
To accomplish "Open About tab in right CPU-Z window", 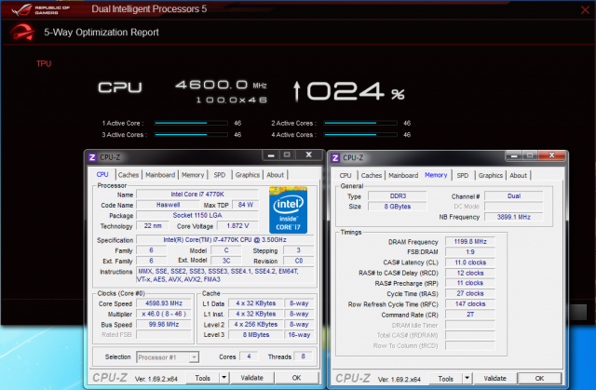I will click(518, 175).
